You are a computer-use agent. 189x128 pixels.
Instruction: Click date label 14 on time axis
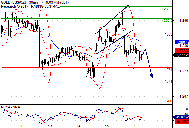pos(78,126)
